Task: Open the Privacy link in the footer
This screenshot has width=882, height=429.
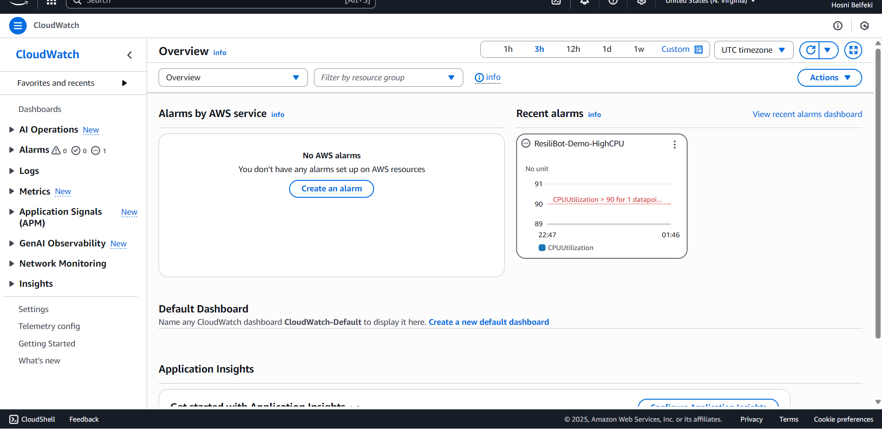Action: point(751,419)
